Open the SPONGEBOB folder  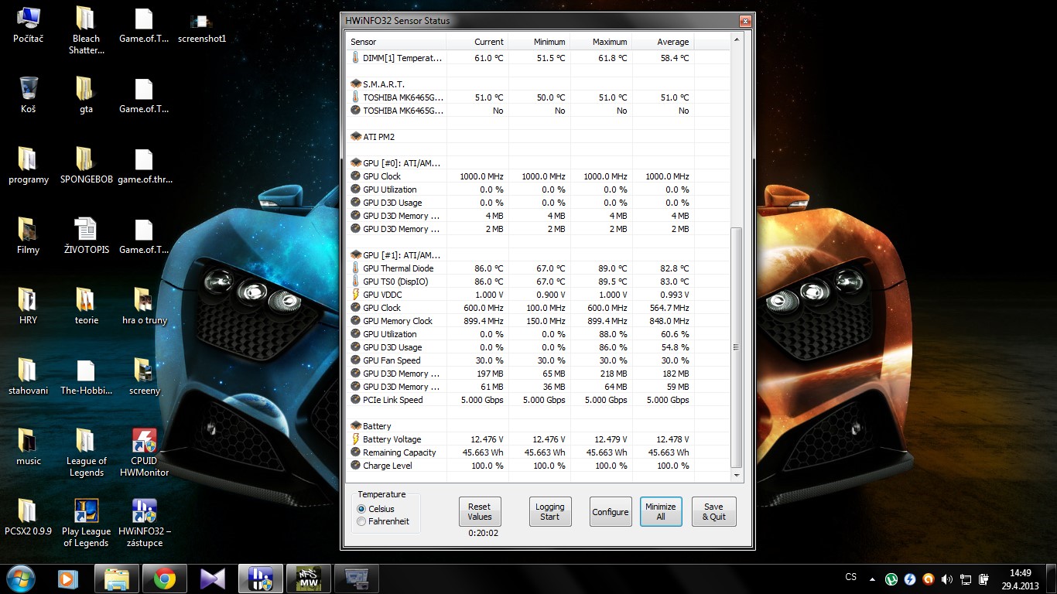86,166
